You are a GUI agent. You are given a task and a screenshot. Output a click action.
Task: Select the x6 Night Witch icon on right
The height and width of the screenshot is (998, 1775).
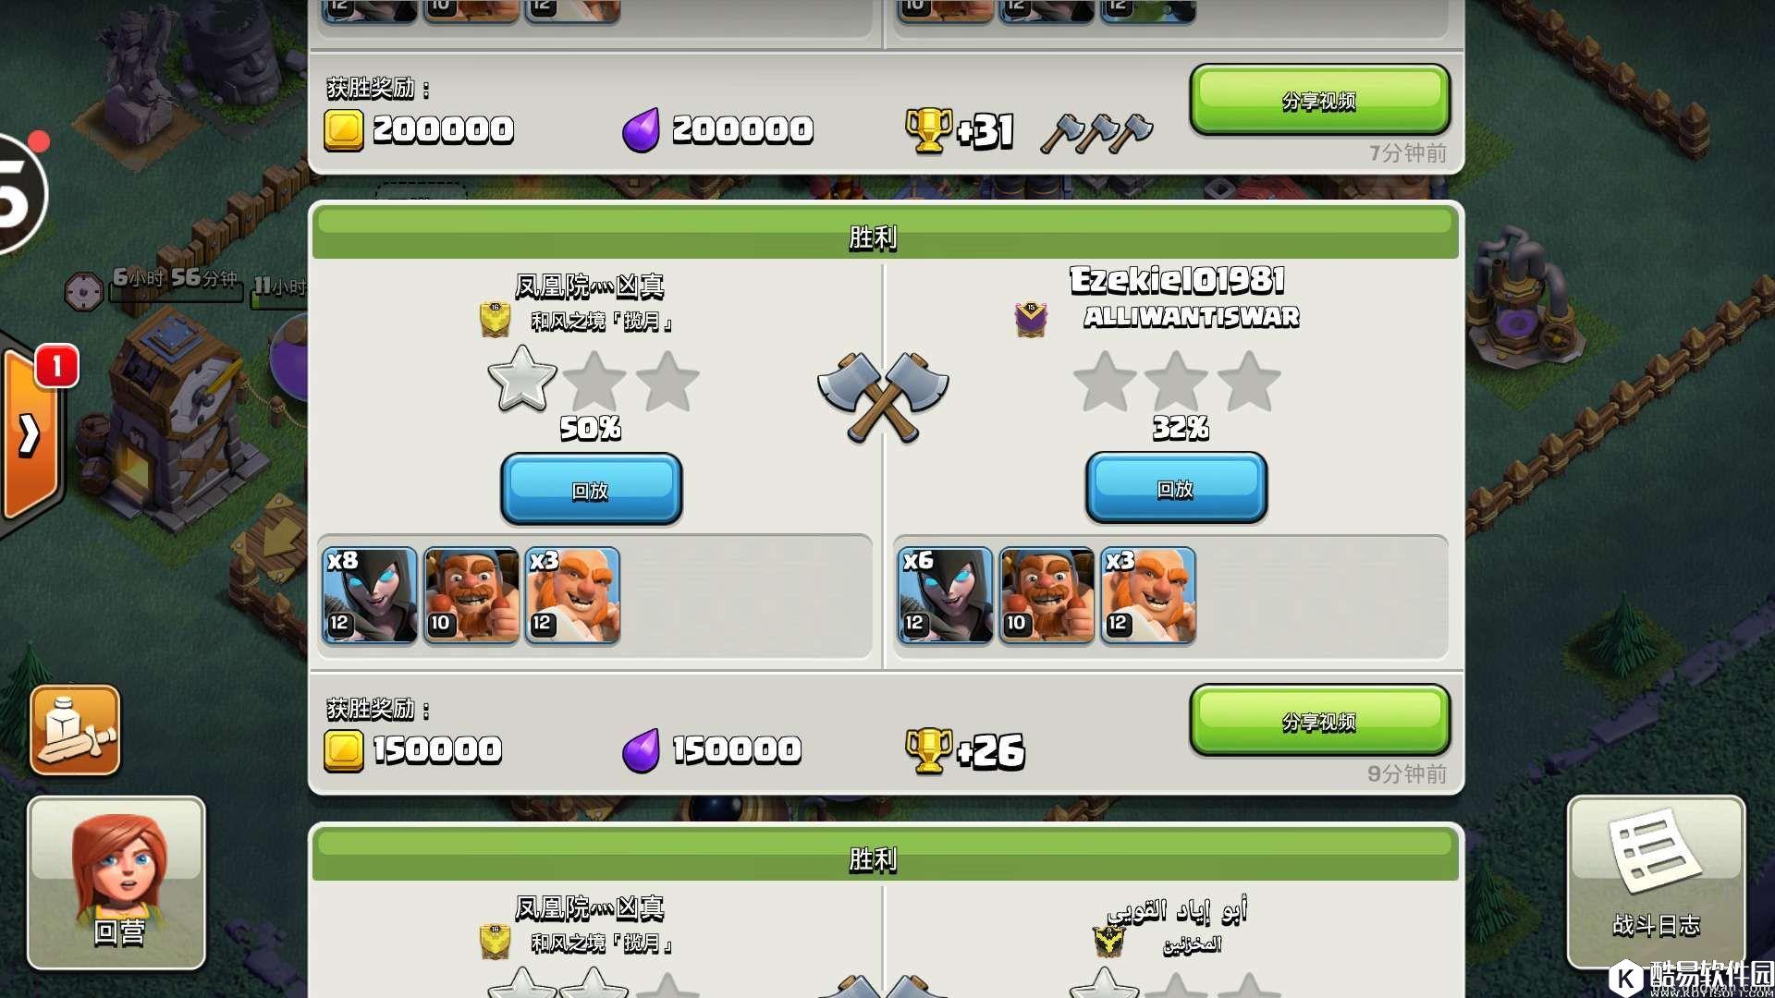pyautogui.click(x=945, y=595)
